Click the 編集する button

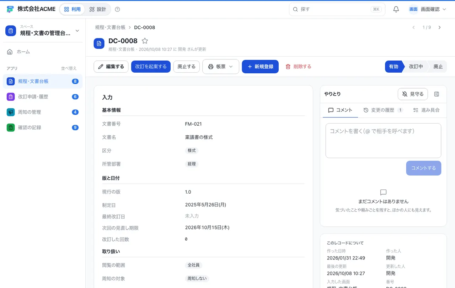[111, 67]
